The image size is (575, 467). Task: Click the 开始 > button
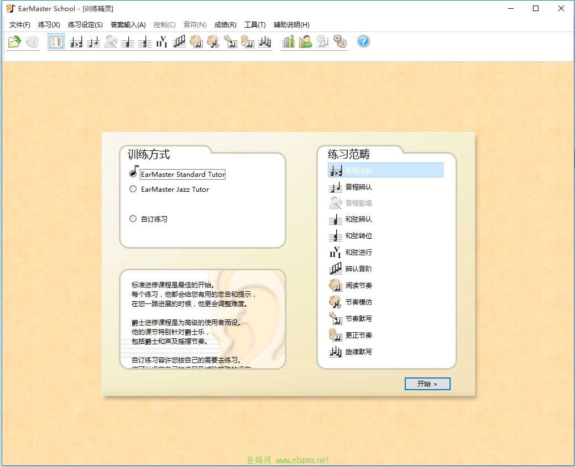click(x=427, y=384)
